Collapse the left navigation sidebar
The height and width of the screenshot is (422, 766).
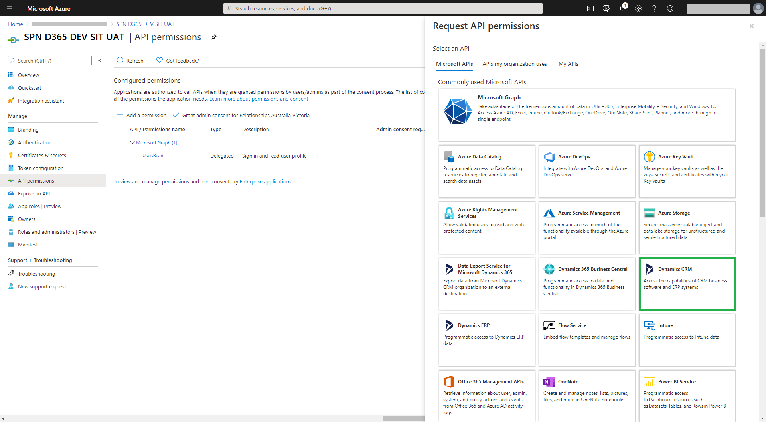coord(99,61)
